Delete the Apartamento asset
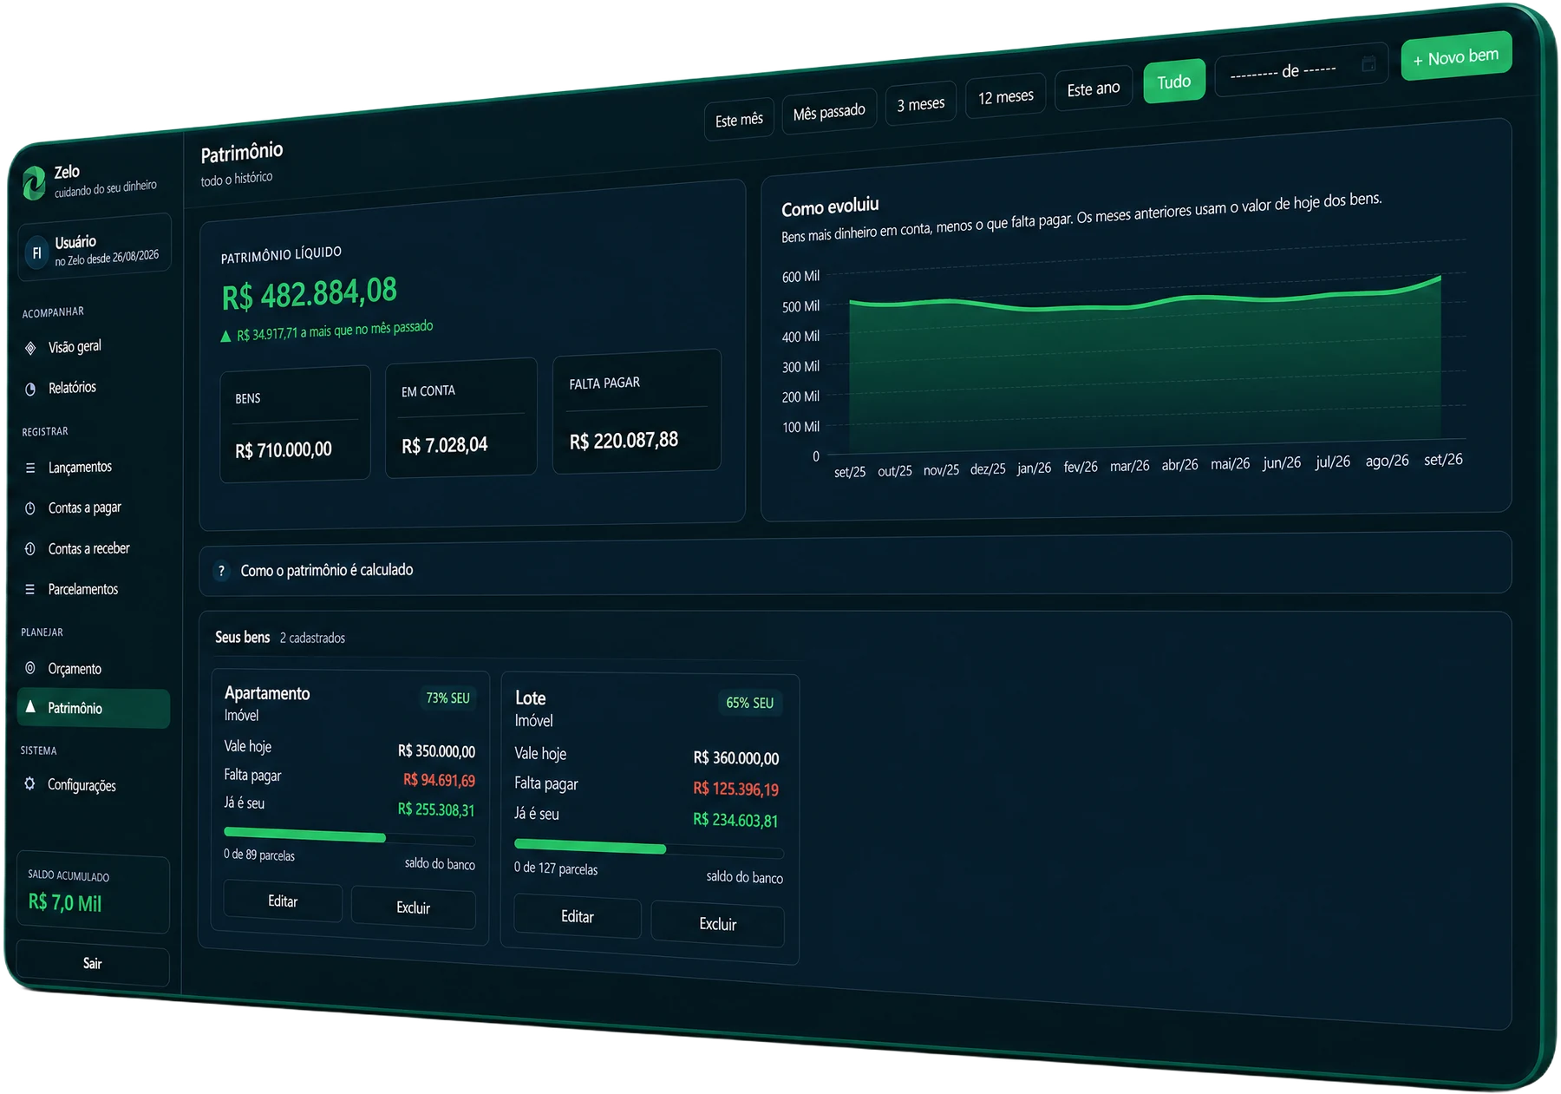The image size is (1561, 1094). point(414,907)
